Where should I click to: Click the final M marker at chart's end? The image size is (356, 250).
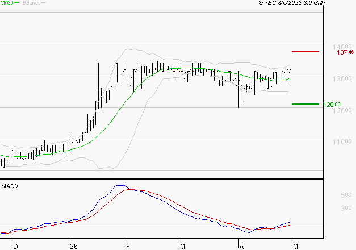(295, 247)
